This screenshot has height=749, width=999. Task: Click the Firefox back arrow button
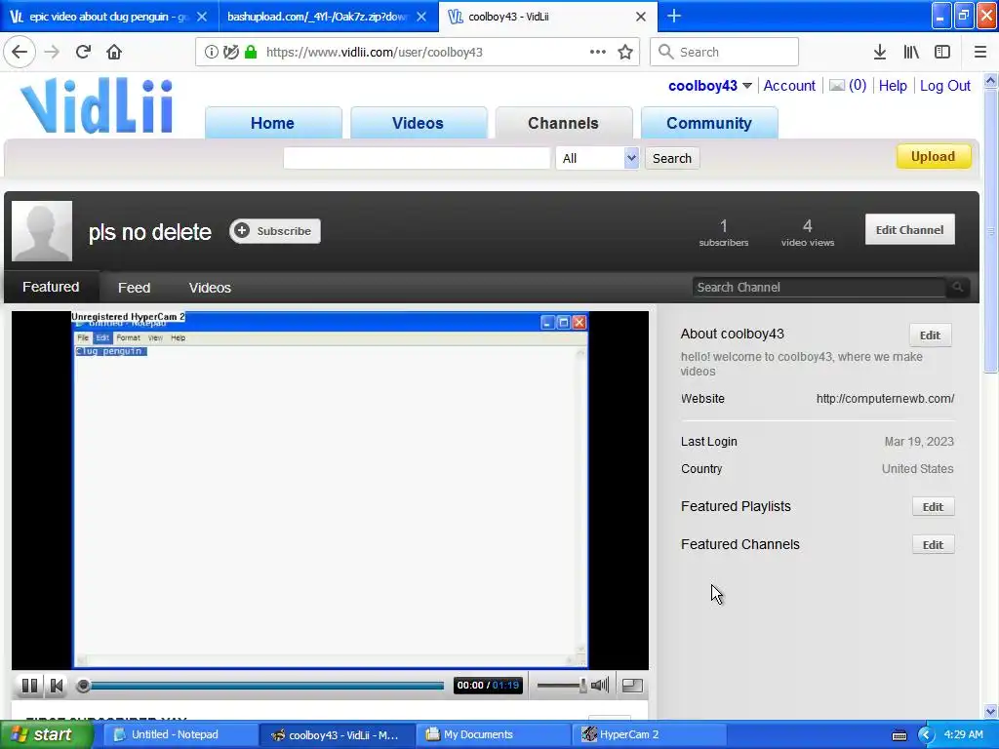pyautogui.click(x=20, y=52)
